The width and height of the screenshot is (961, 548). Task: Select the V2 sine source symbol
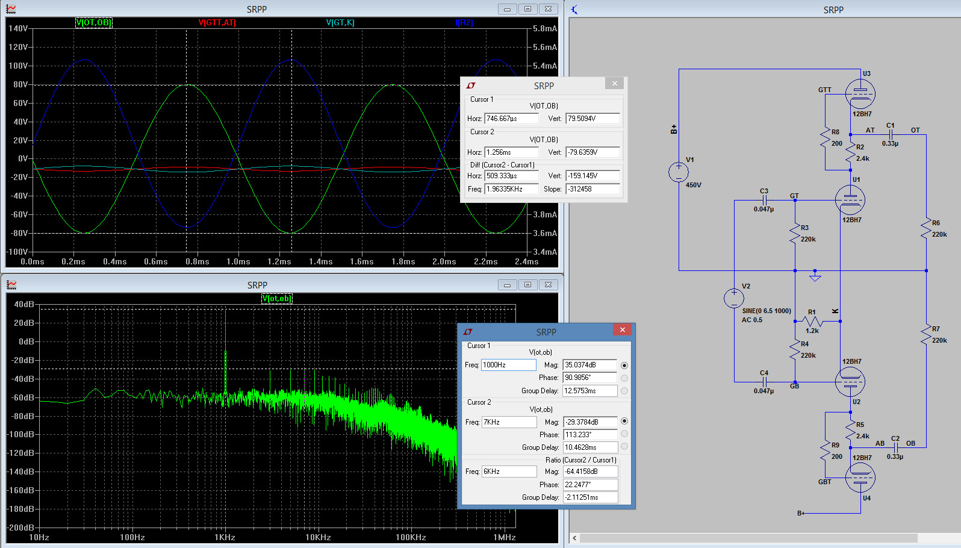click(x=734, y=298)
